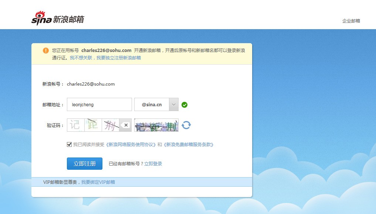Click the third captcha character box 荆

pyautogui.click(x=111, y=125)
